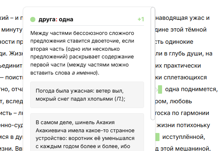Click the '+1' score in the popup header

point(141,19)
